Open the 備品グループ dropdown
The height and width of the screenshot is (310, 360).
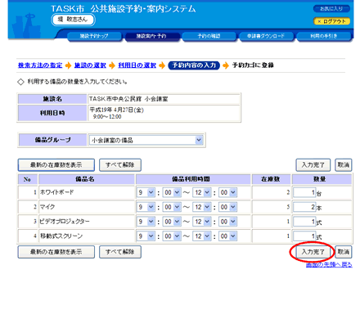point(146,140)
